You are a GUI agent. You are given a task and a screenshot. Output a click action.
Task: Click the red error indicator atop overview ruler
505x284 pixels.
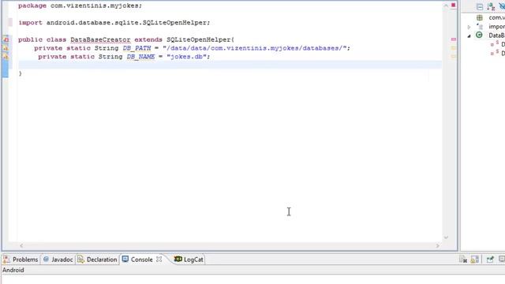(453, 6)
